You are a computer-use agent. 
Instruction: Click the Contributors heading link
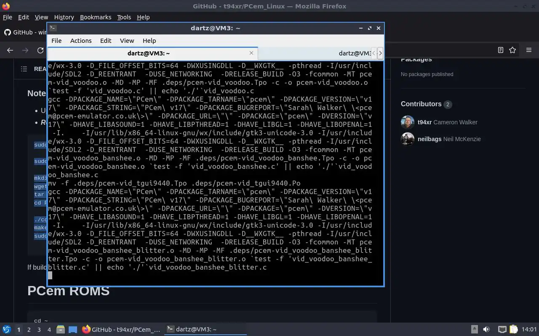[421, 104]
